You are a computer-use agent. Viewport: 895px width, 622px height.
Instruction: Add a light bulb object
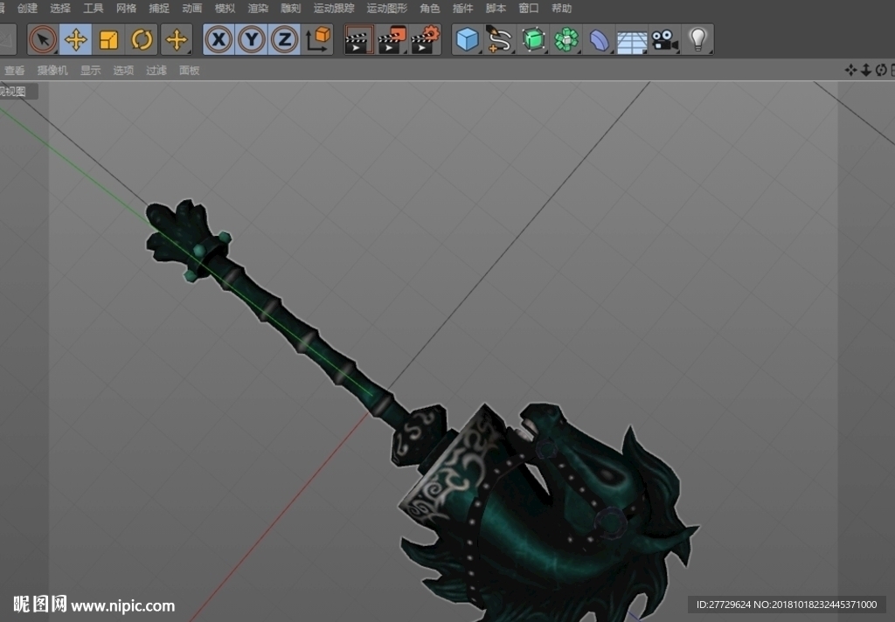(697, 39)
